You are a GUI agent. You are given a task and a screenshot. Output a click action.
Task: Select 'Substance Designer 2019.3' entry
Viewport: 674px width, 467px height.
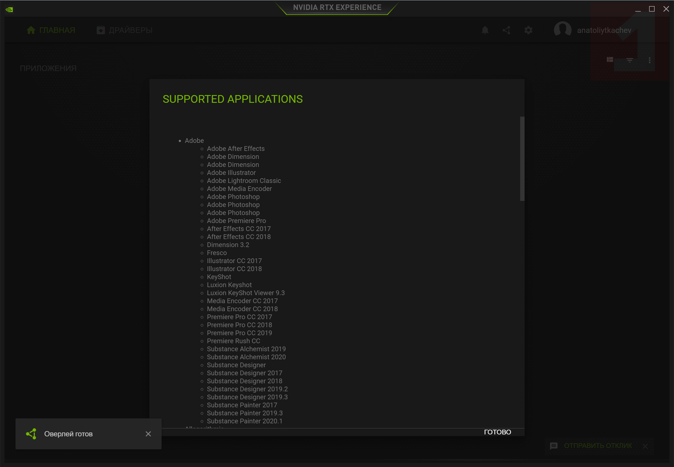click(x=247, y=397)
